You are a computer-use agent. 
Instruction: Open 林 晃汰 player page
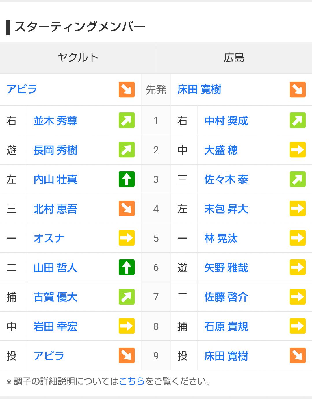pyautogui.click(x=221, y=238)
